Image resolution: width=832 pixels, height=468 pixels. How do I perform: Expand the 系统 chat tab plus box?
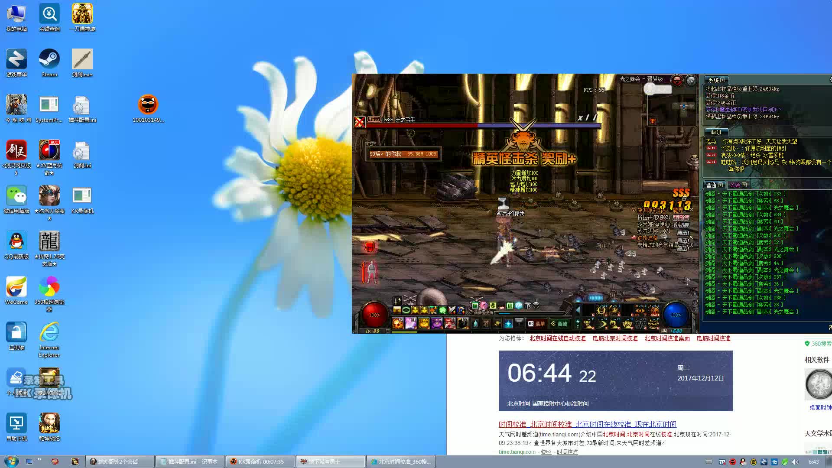[723, 80]
